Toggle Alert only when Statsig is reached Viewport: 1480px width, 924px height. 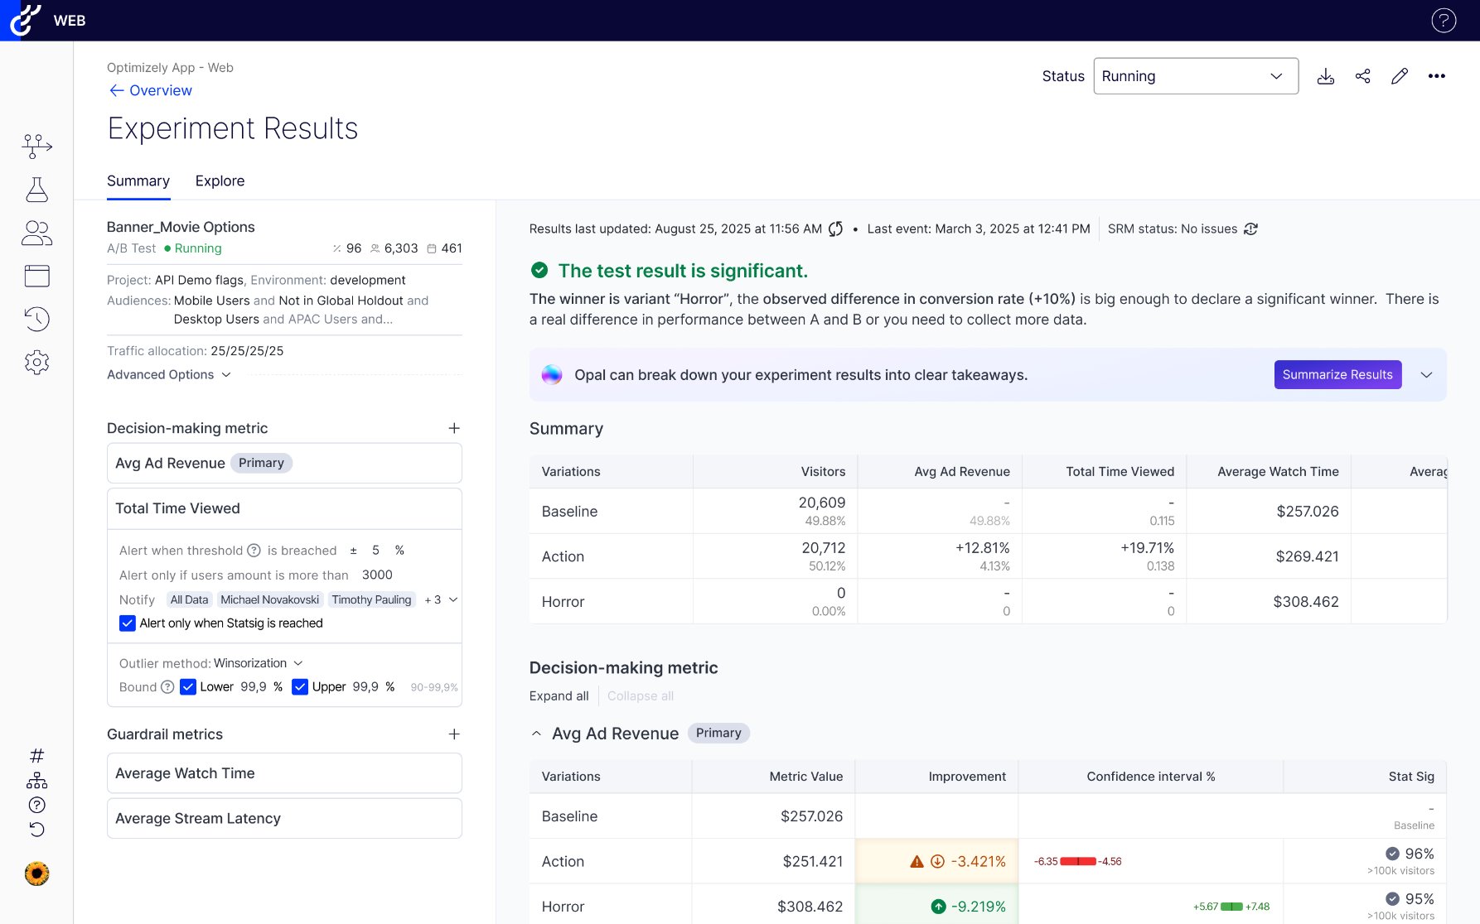(128, 623)
